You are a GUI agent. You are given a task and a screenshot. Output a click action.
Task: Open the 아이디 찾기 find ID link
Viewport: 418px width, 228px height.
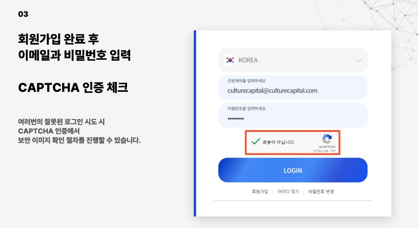(288, 192)
